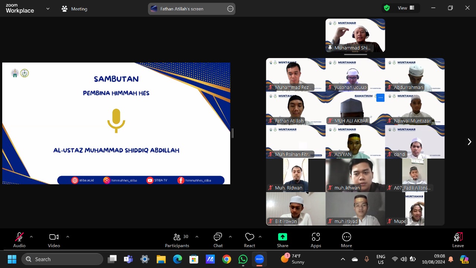Select MUH ALI AKBAR video thumbnail
Viewport: 476px width, 268px height.
click(355, 108)
